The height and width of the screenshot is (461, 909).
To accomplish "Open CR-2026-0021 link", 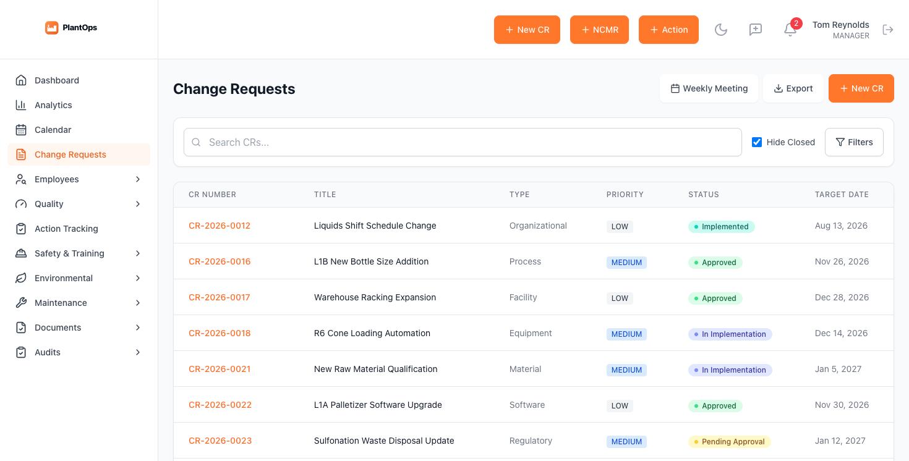I will click(220, 369).
